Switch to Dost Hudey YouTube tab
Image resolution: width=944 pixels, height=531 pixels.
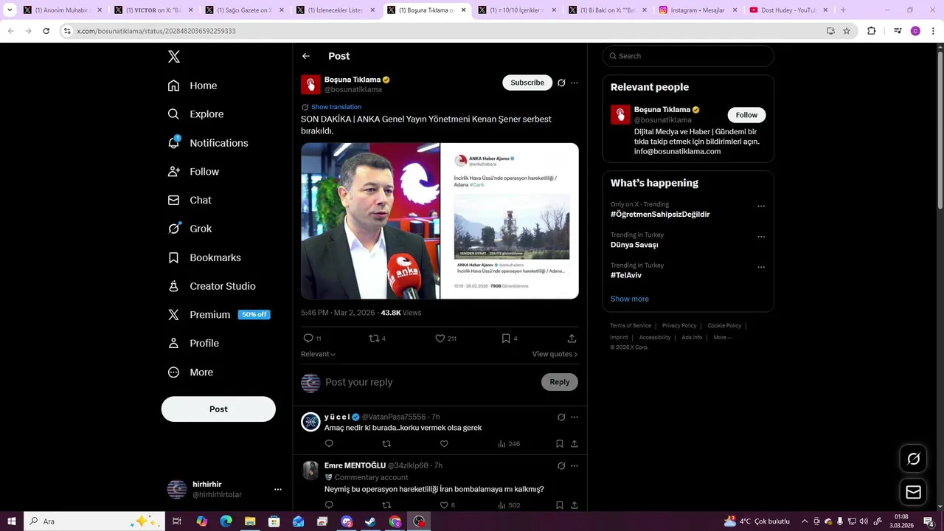point(788,10)
